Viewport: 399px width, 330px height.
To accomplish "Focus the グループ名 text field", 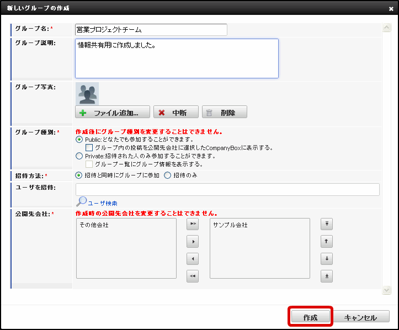I will tap(151, 30).
